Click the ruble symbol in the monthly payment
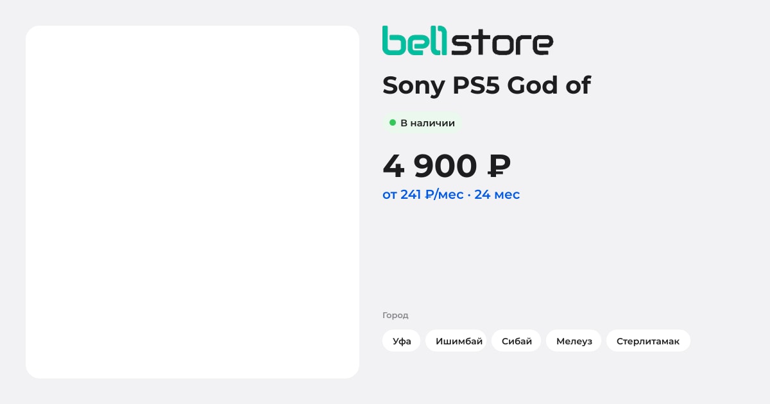 (x=429, y=194)
